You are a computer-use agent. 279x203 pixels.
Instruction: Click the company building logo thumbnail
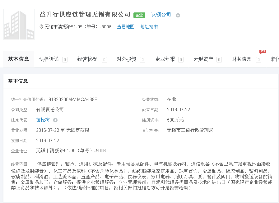(19, 25)
